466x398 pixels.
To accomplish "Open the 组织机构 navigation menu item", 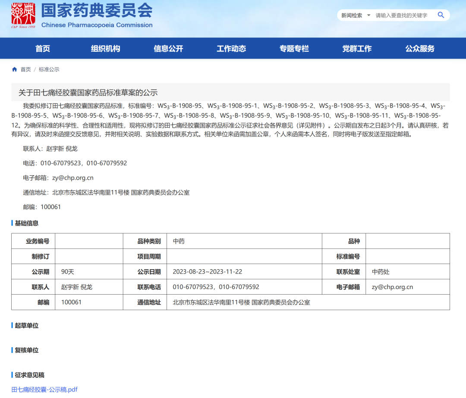I will [x=106, y=48].
